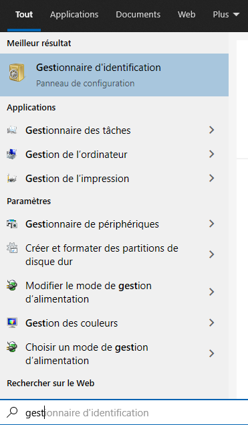
Task: Click the search text field
Action: [x=124, y=412]
